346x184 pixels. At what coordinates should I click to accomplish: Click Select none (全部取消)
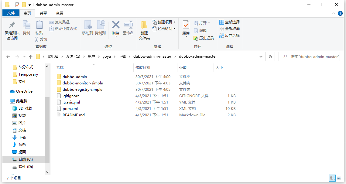coord(229,29)
